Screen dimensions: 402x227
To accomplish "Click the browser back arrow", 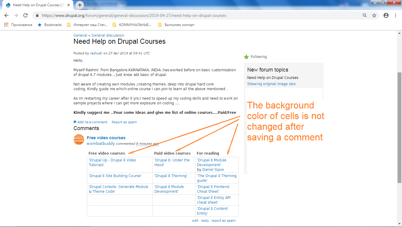I will coord(7,15).
